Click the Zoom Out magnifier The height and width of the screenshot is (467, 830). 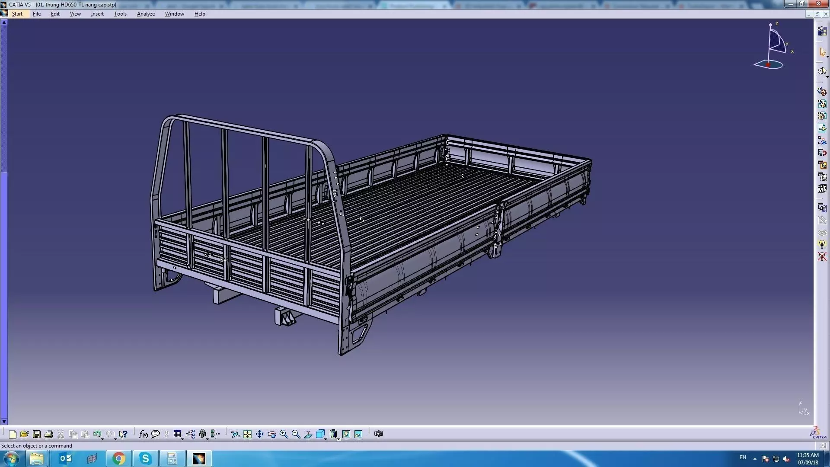296,434
